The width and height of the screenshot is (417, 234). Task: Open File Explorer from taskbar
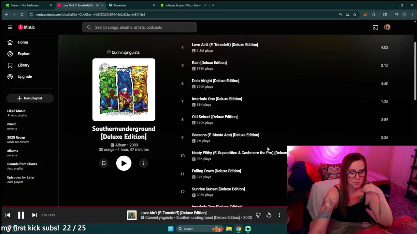[229, 229]
